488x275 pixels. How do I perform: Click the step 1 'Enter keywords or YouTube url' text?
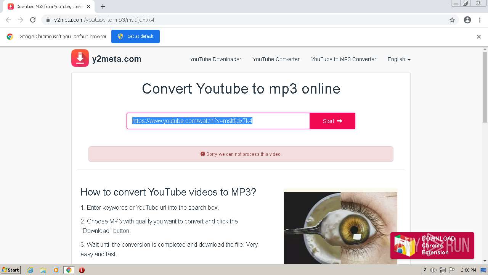click(149, 208)
